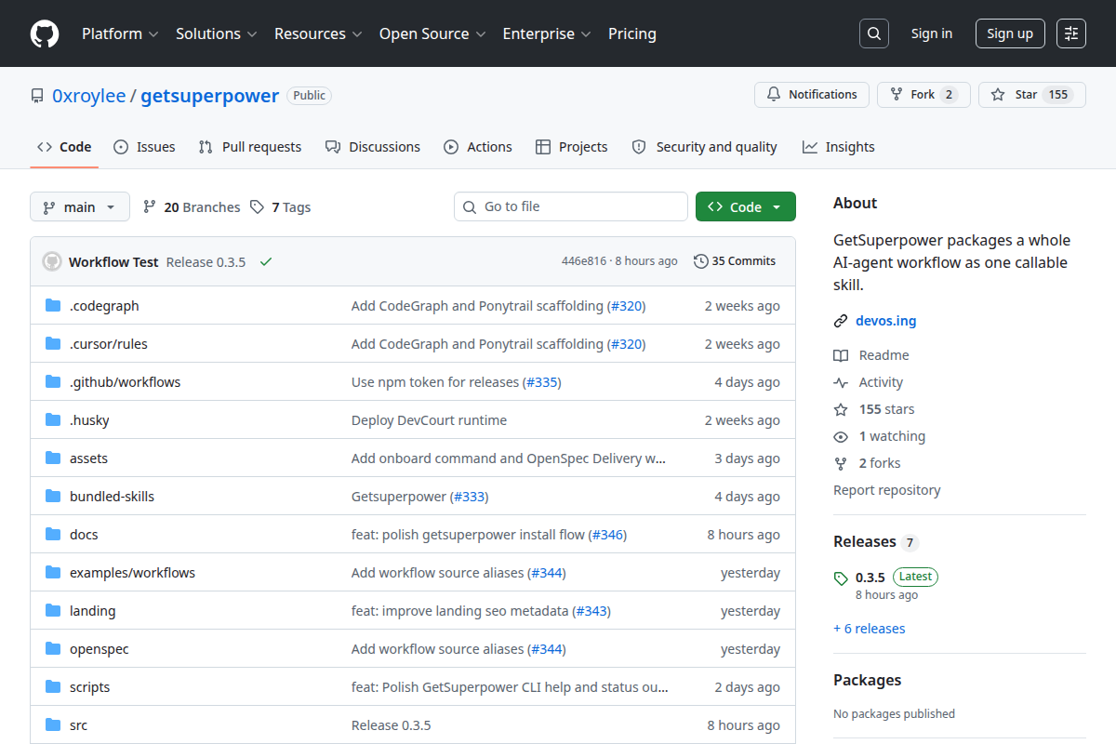1116x744 pixels.
Task: Click the scripts folder icon
Action: click(53, 687)
